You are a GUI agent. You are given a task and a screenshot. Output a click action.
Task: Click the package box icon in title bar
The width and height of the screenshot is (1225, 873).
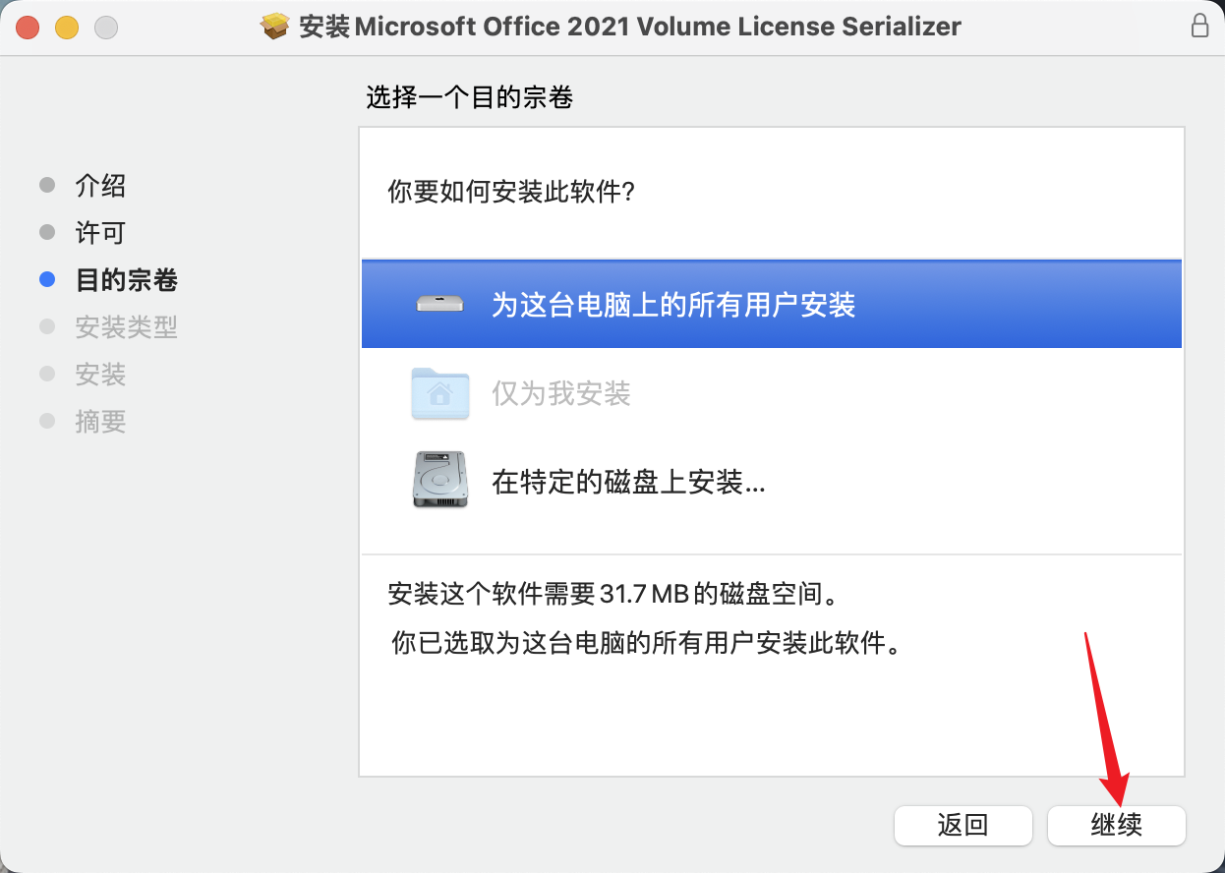tap(275, 27)
